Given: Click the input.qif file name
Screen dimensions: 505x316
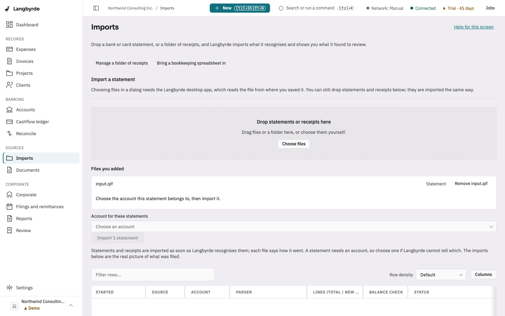Looking at the screenshot, I should pos(104,184).
